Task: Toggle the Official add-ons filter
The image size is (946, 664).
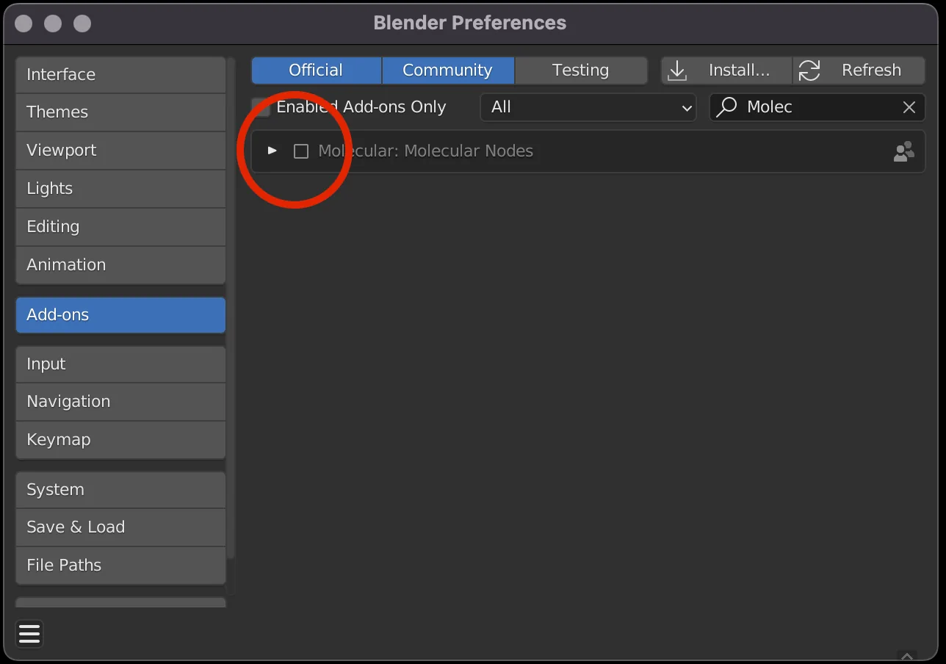Action: tap(316, 71)
